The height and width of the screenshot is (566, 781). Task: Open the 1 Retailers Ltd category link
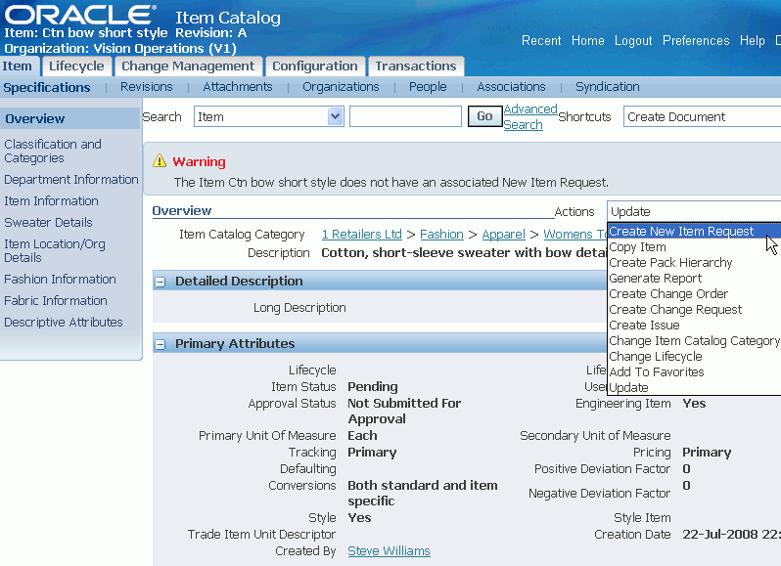[x=361, y=235]
